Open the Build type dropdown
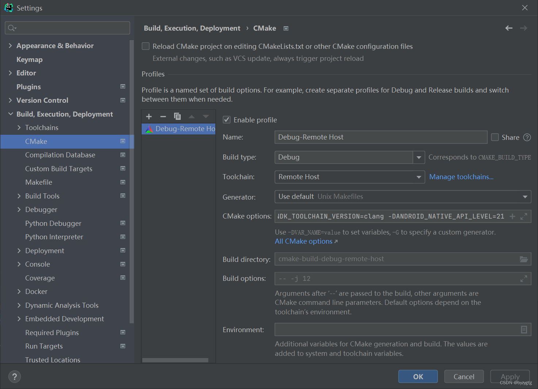This screenshot has height=389, width=538. (x=419, y=157)
